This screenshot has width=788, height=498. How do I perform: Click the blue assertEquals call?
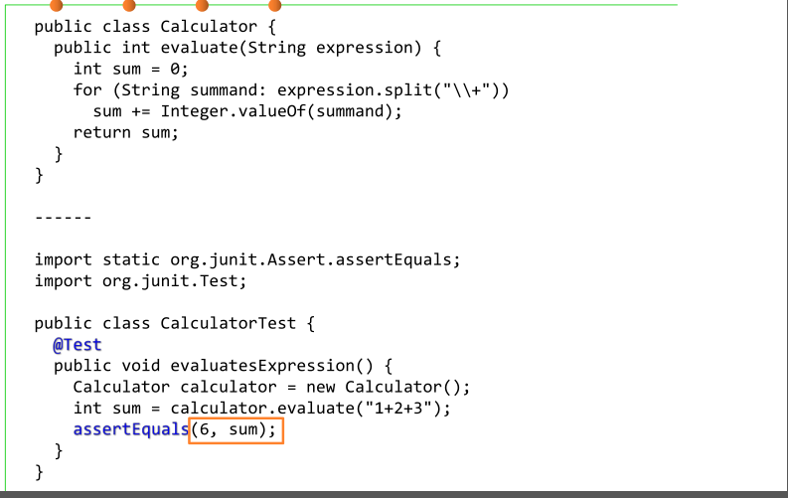(x=130, y=429)
